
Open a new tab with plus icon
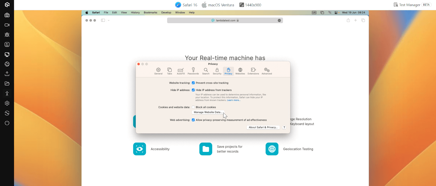coord(356,20)
